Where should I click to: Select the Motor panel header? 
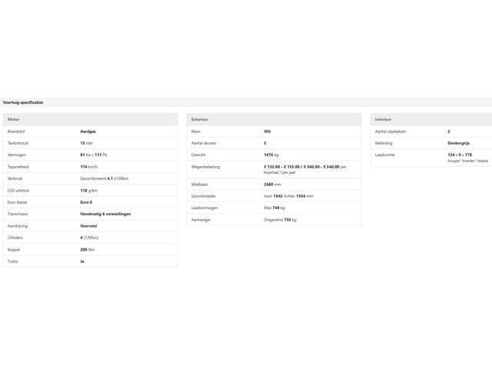tap(91, 120)
